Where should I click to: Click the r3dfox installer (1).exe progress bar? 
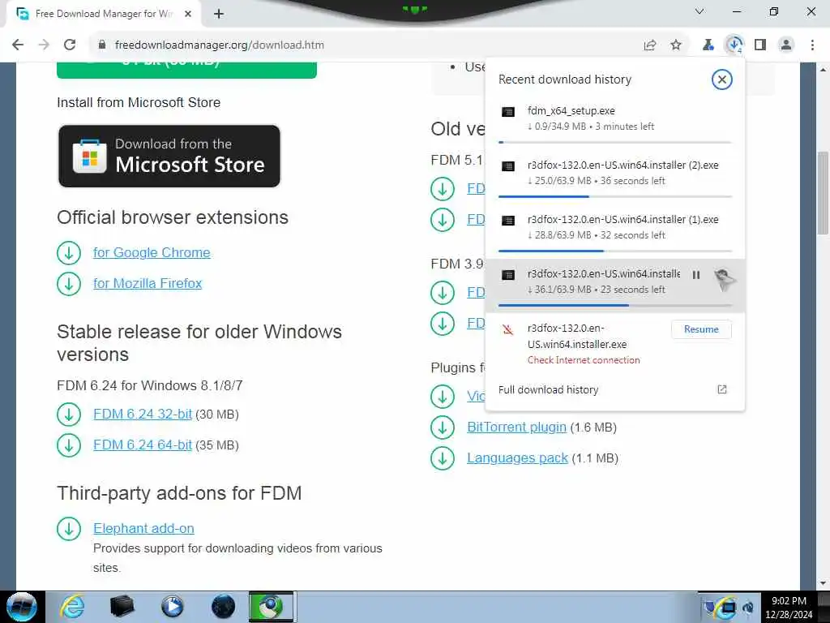coord(615,251)
